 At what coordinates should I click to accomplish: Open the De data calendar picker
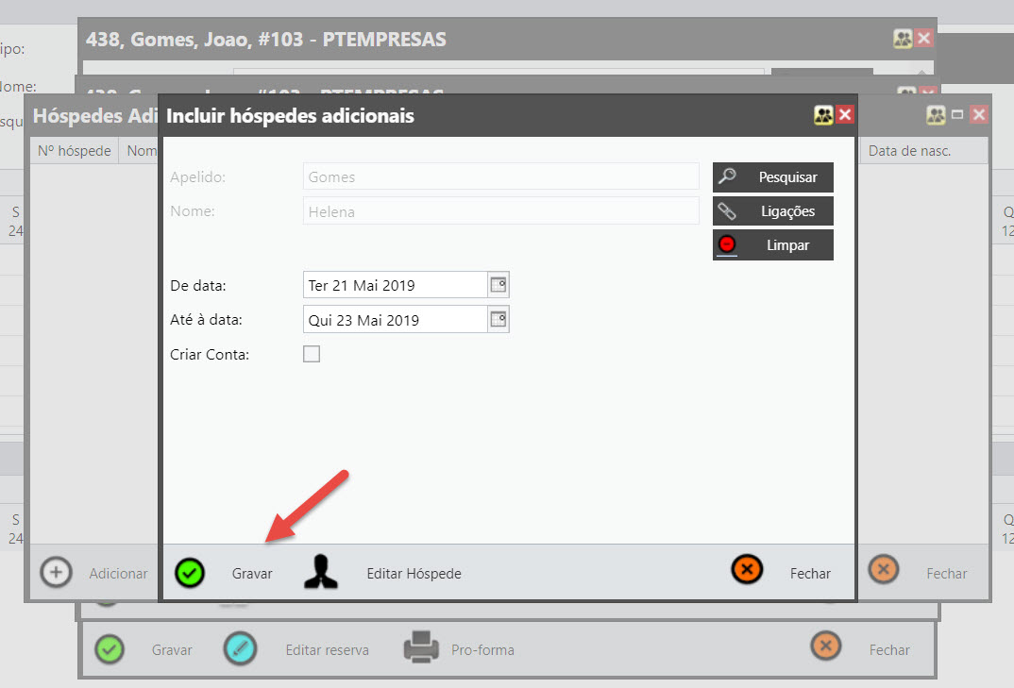[x=499, y=284]
